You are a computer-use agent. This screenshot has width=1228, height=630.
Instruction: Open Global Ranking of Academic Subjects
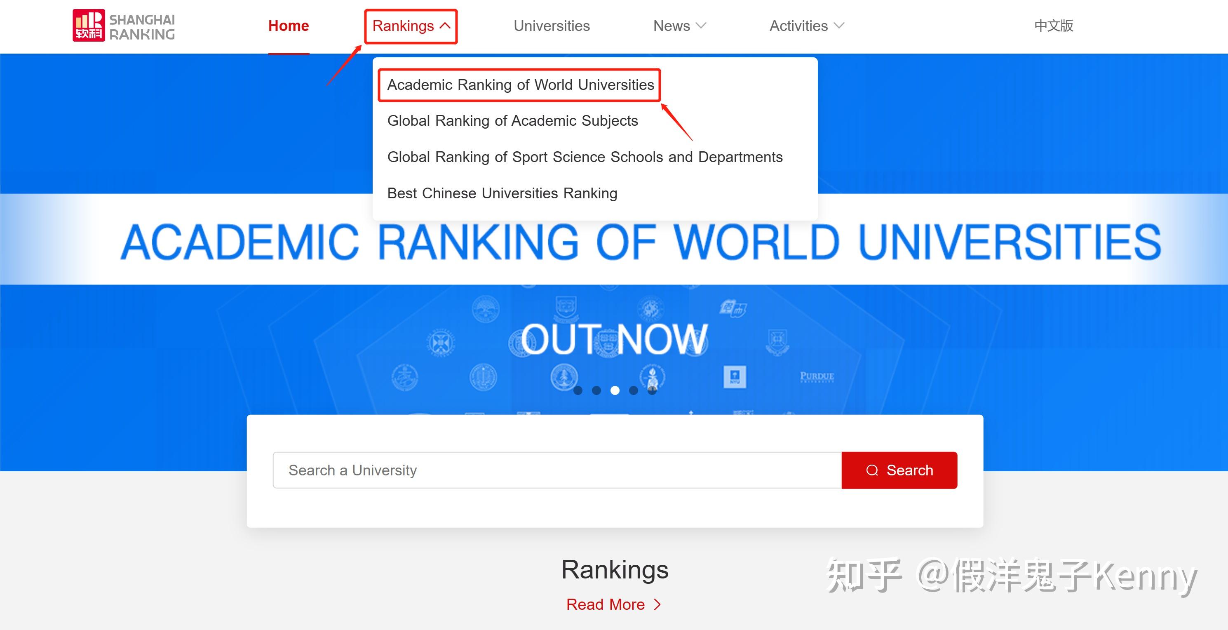tap(513, 121)
